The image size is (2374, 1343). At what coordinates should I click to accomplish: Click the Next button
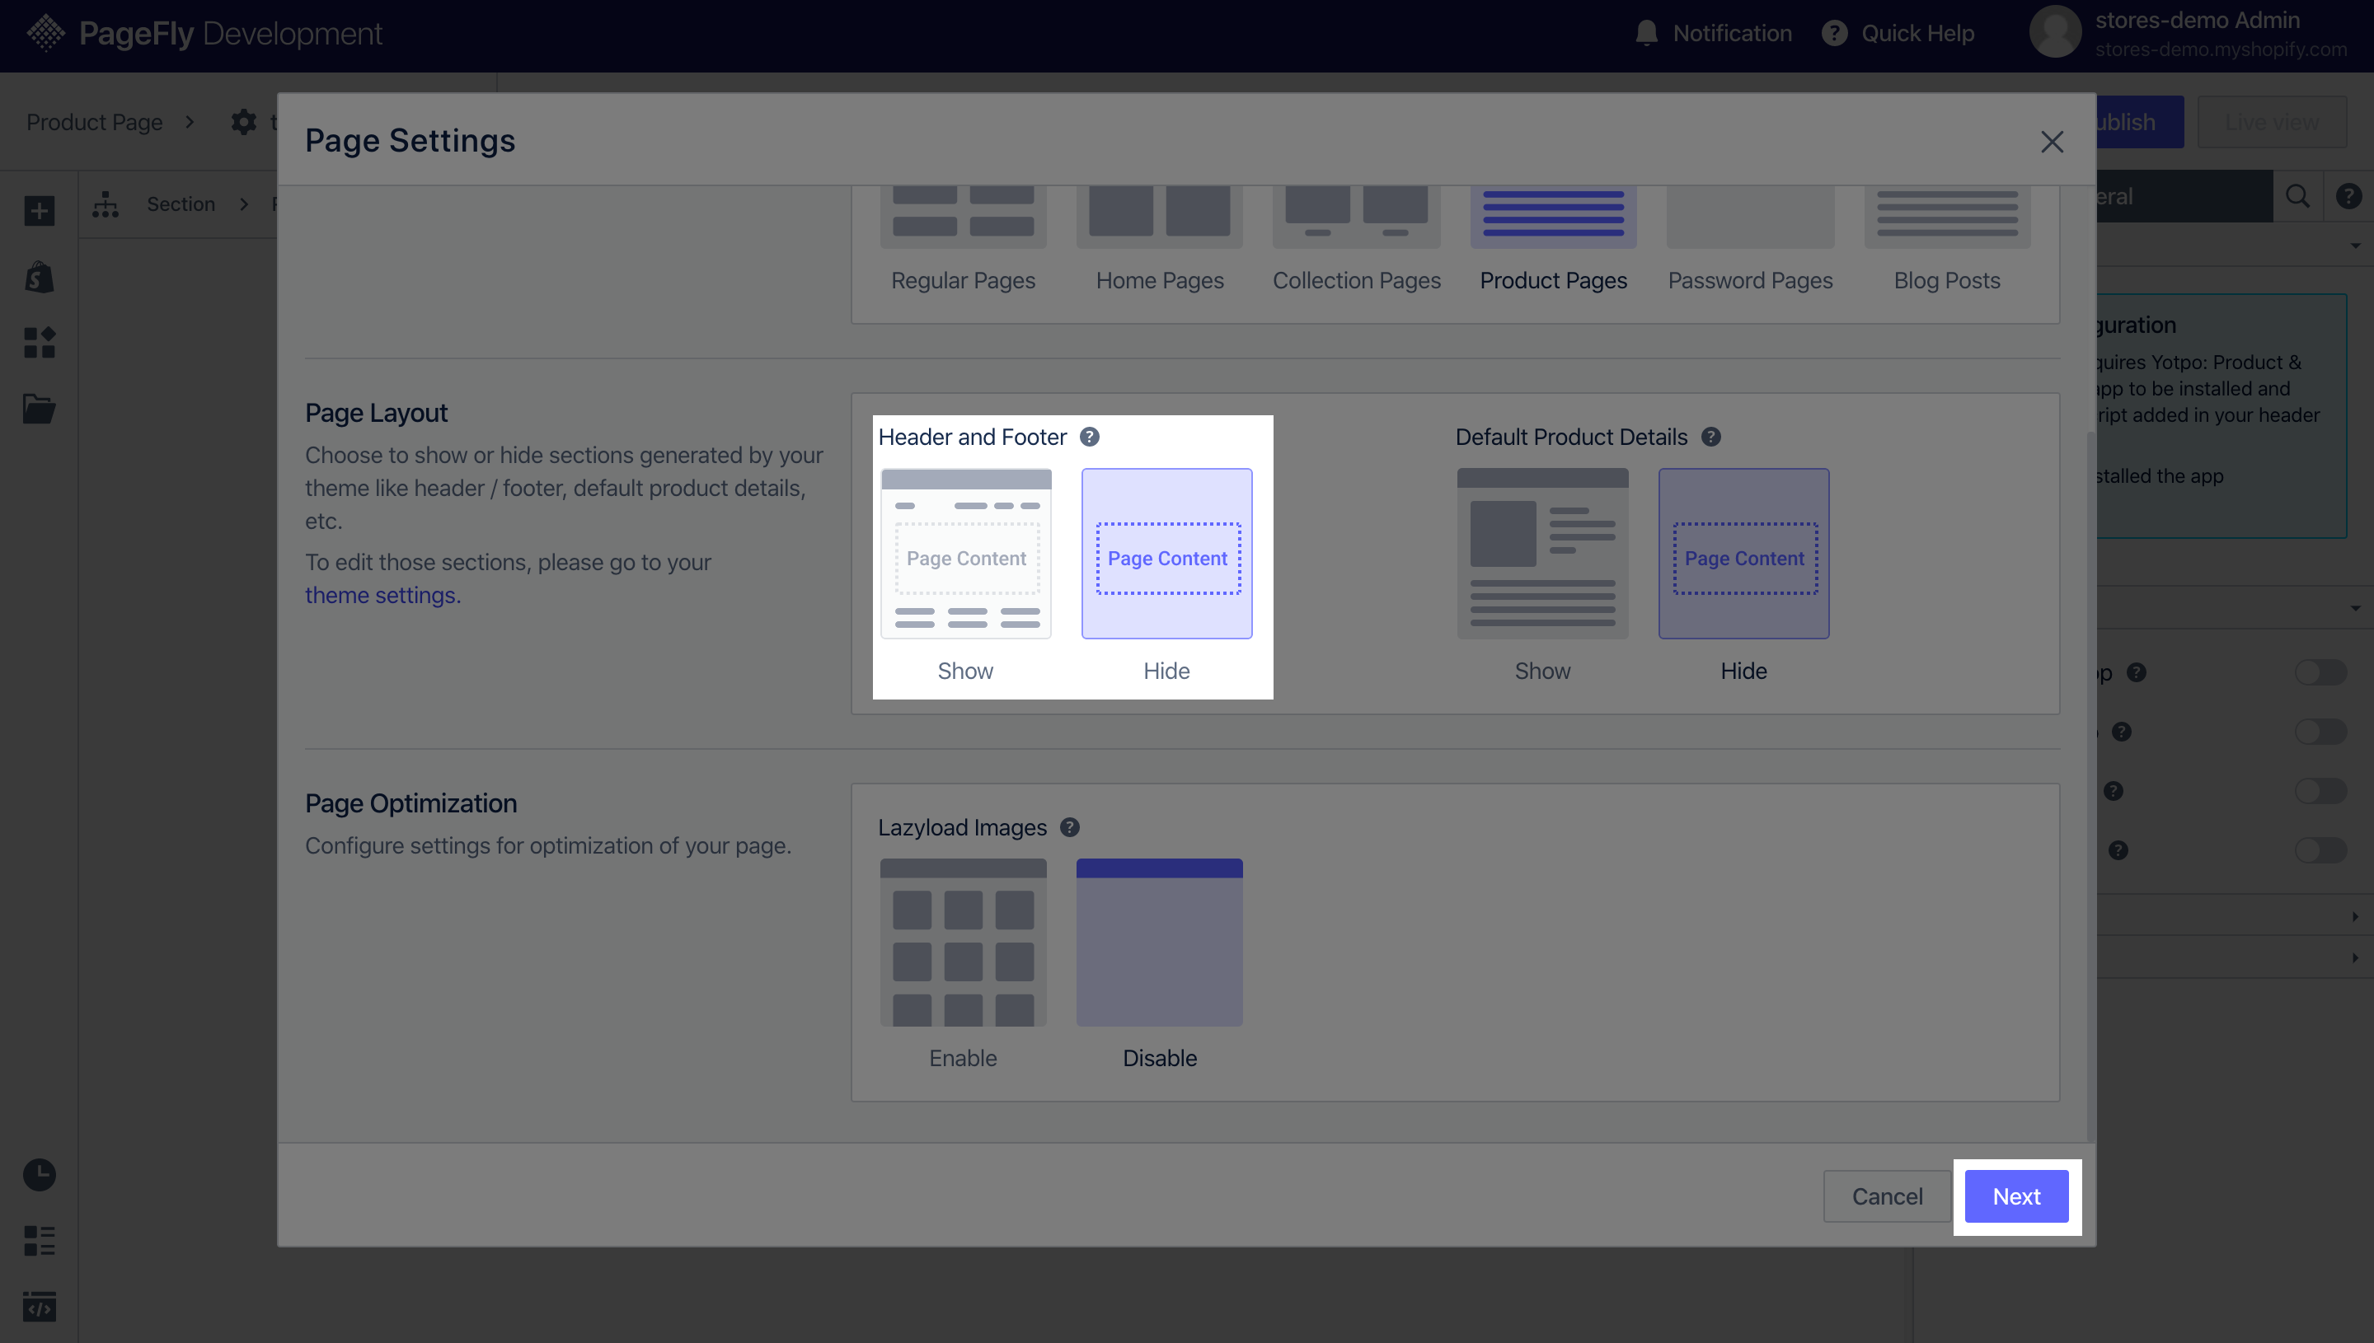2017,1196
